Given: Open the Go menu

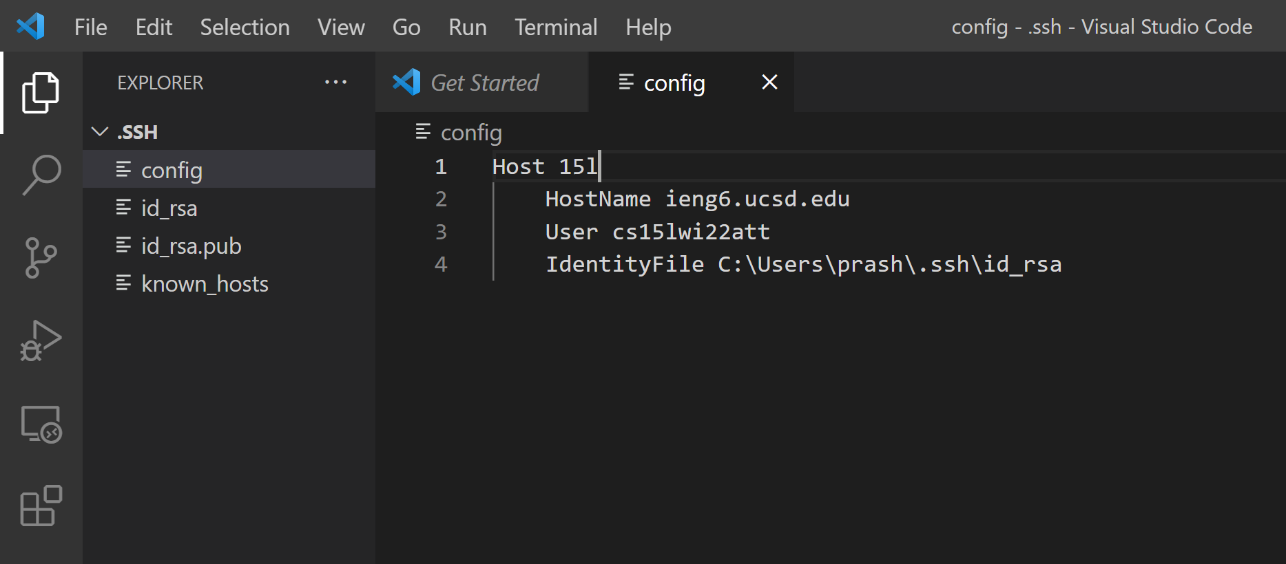Looking at the screenshot, I should pyautogui.click(x=406, y=27).
